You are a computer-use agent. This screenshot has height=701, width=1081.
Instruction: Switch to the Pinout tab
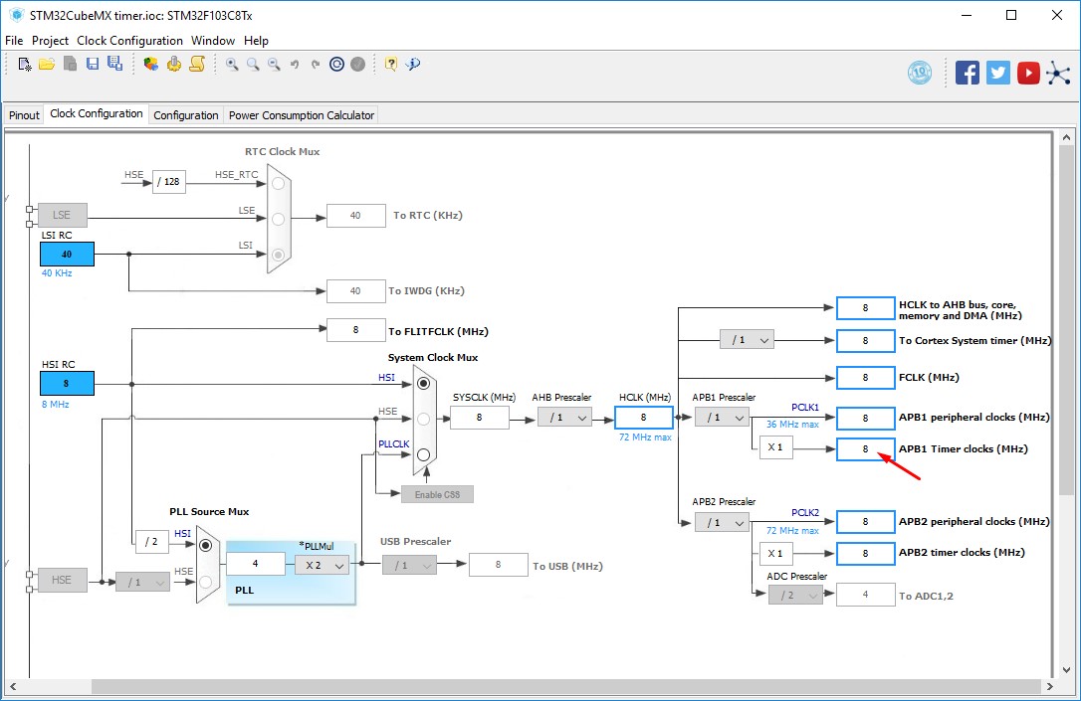tap(24, 115)
